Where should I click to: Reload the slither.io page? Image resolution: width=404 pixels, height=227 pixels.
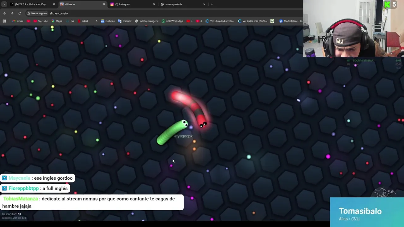(20, 13)
